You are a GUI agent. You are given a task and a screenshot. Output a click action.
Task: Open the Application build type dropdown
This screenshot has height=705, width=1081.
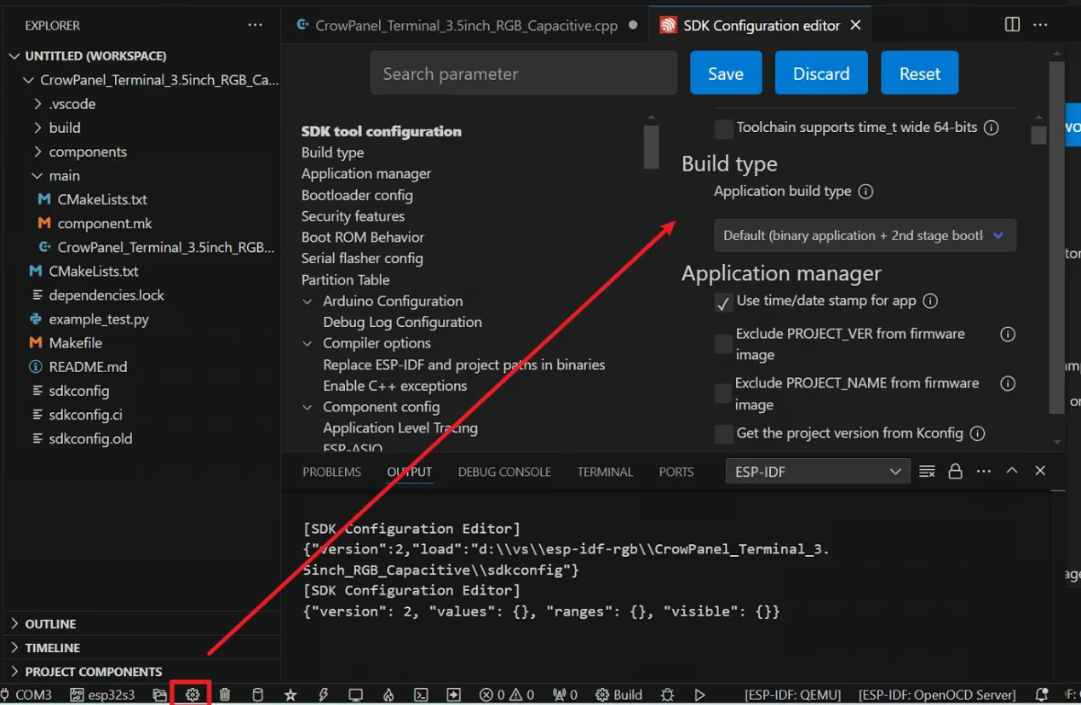[x=865, y=236]
